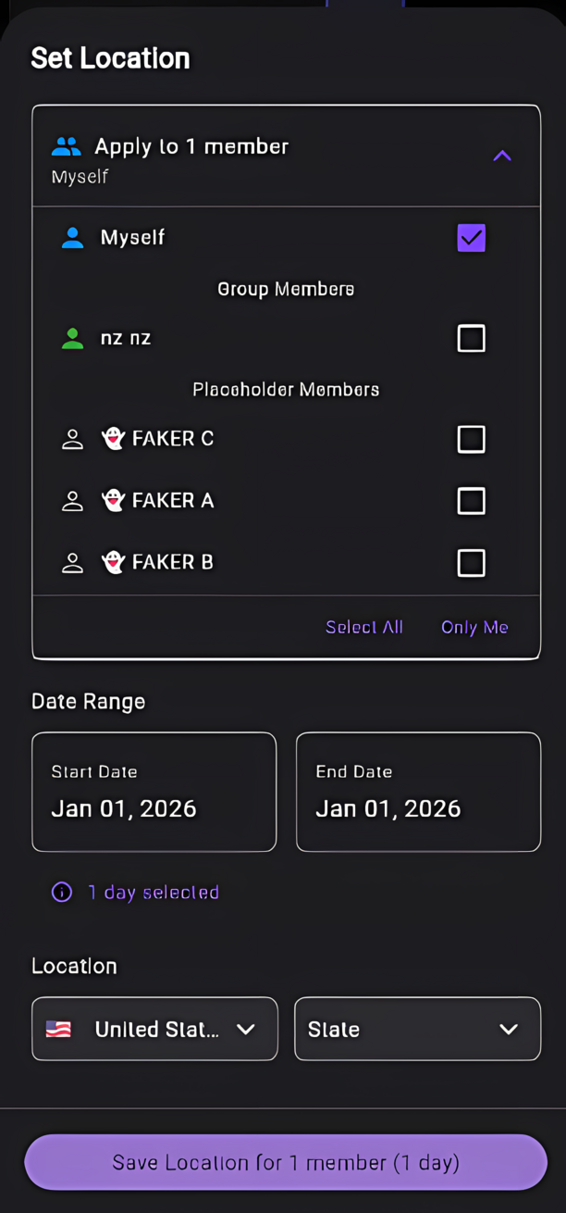This screenshot has width=566, height=1213.
Task: Click the Placeholder Members section header
Action: click(x=286, y=389)
